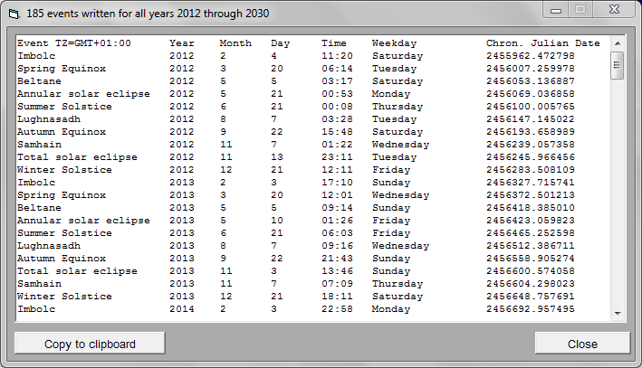The height and width of the screenshot is (368, 642).
Task: Click the scrollbar down arrow
Action: pos(618,314)
